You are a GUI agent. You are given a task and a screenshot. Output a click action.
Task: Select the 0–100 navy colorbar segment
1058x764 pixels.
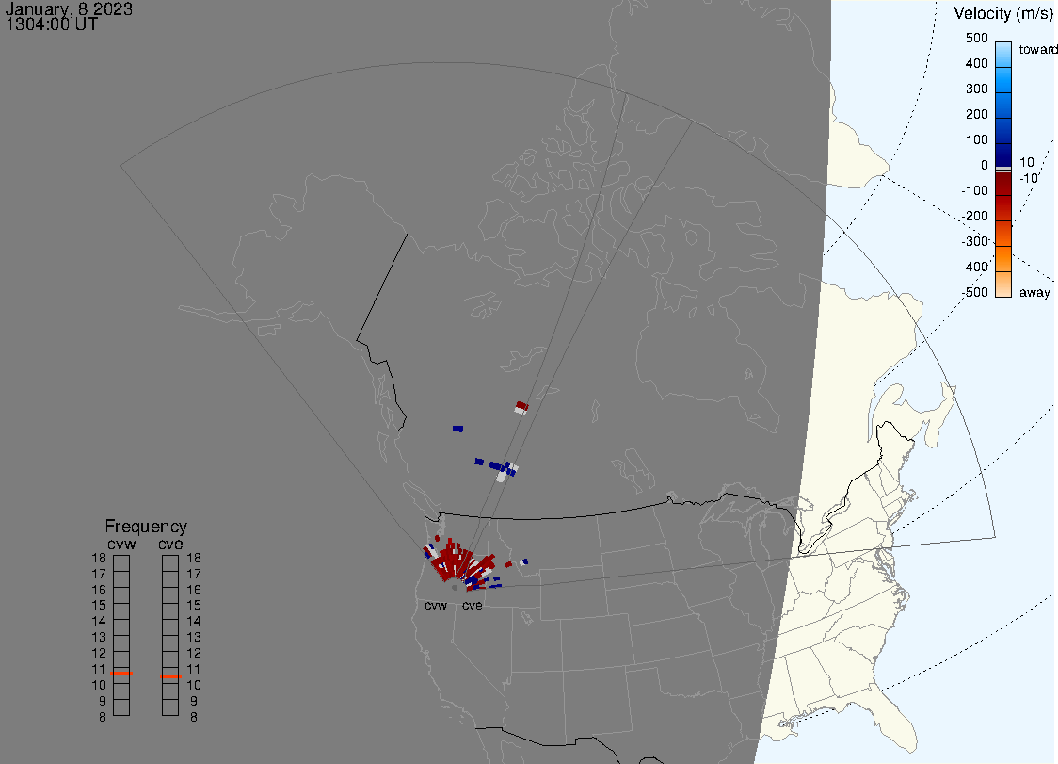click(1003, 154)
